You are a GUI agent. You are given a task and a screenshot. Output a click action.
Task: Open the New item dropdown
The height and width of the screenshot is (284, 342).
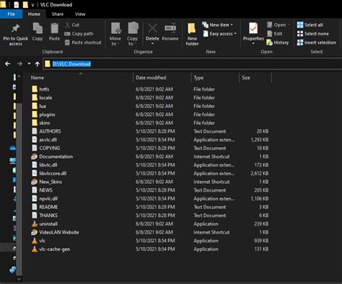[218, 25]
